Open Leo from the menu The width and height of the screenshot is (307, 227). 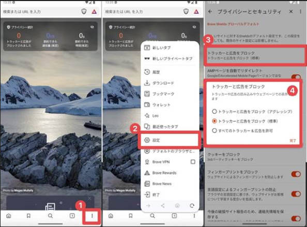tap(170, 115)
